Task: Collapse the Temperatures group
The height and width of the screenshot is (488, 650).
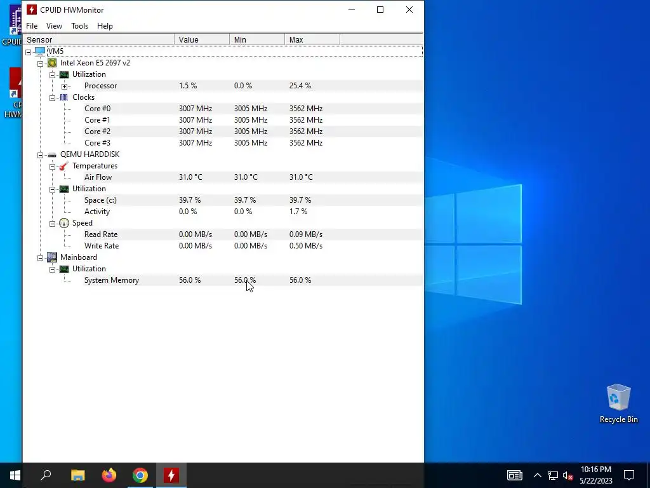Action: (52, 166)
